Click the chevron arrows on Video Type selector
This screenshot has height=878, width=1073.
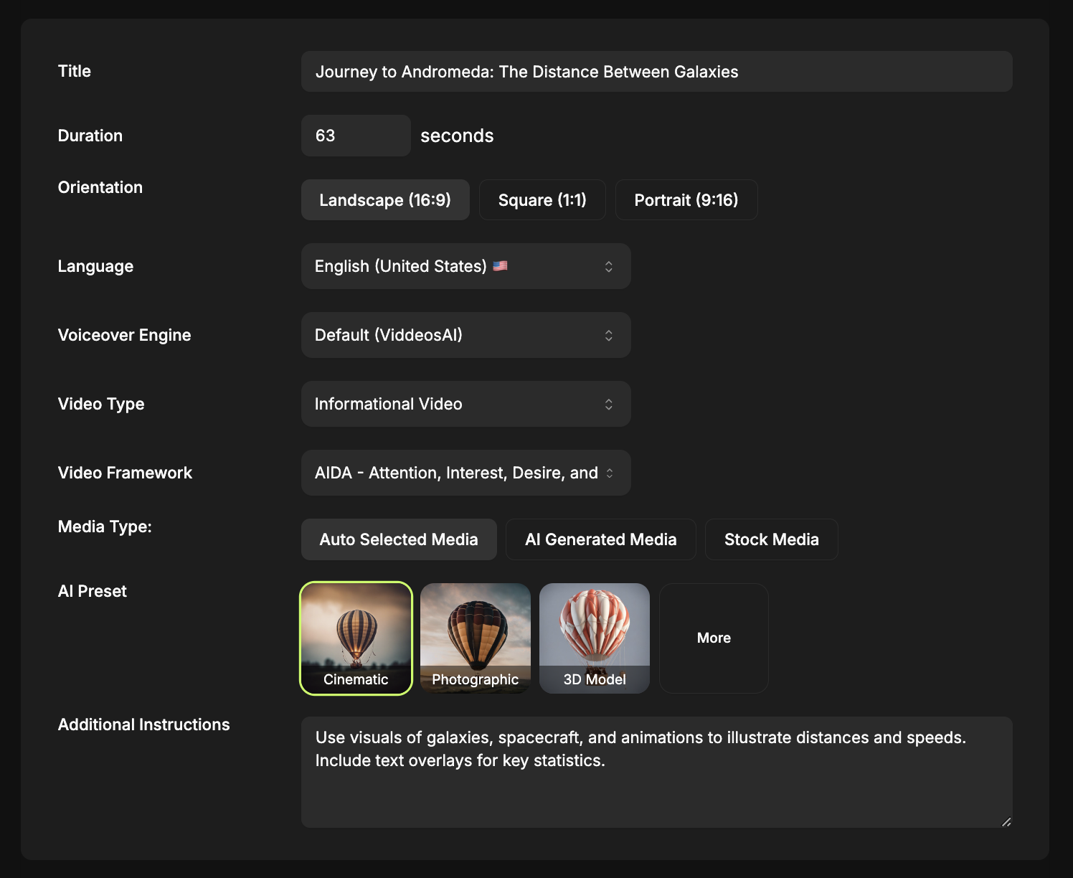pyautogui.click(x=608, y=404)
